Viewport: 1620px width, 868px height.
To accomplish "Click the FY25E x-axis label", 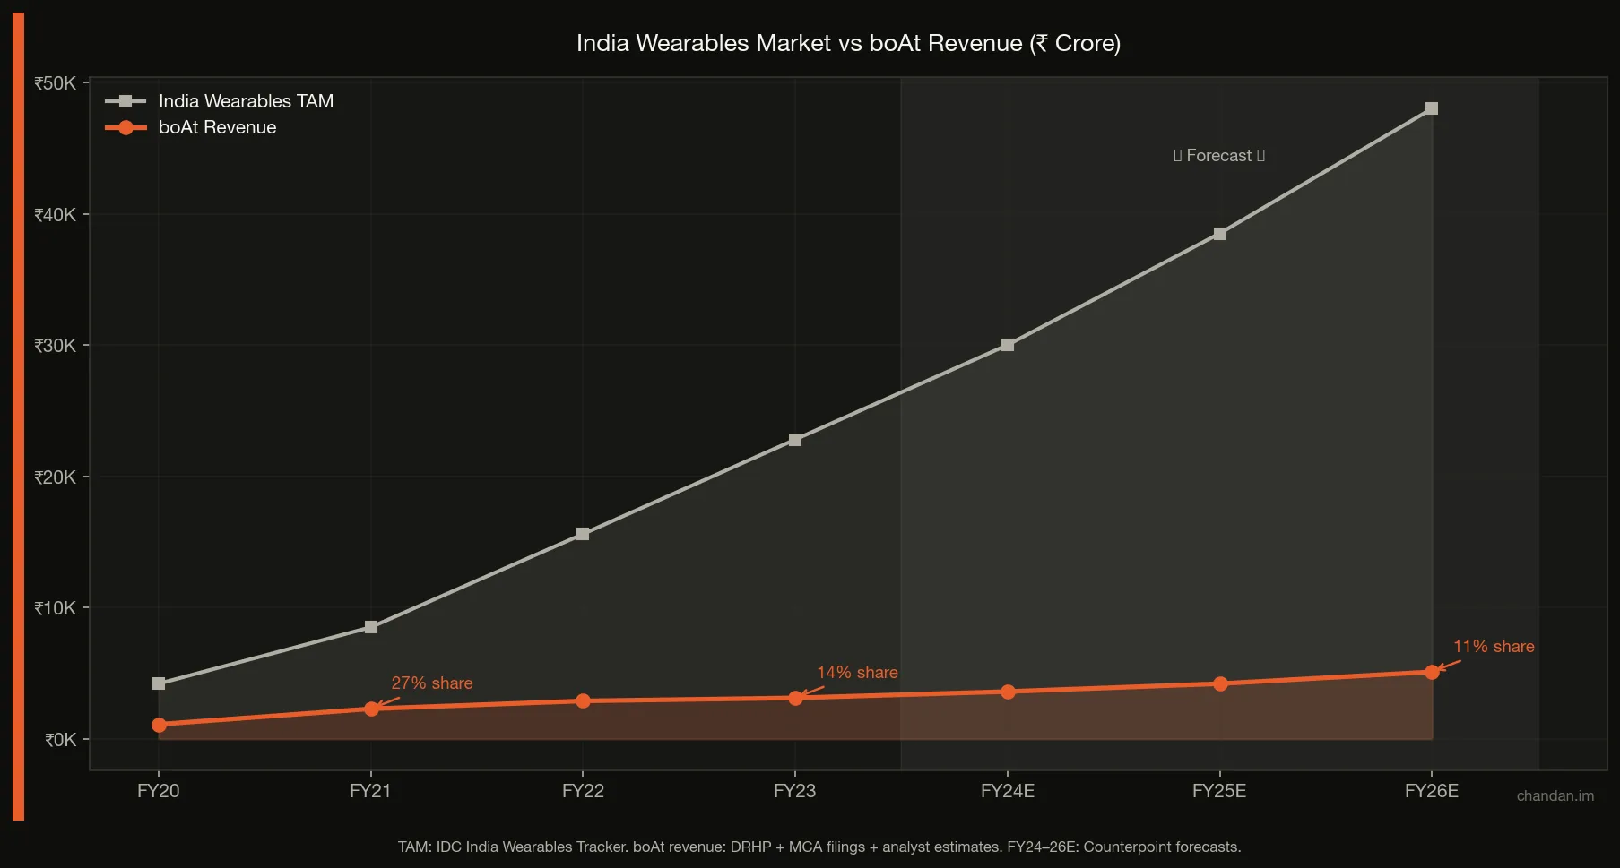I will [1219, 791].
